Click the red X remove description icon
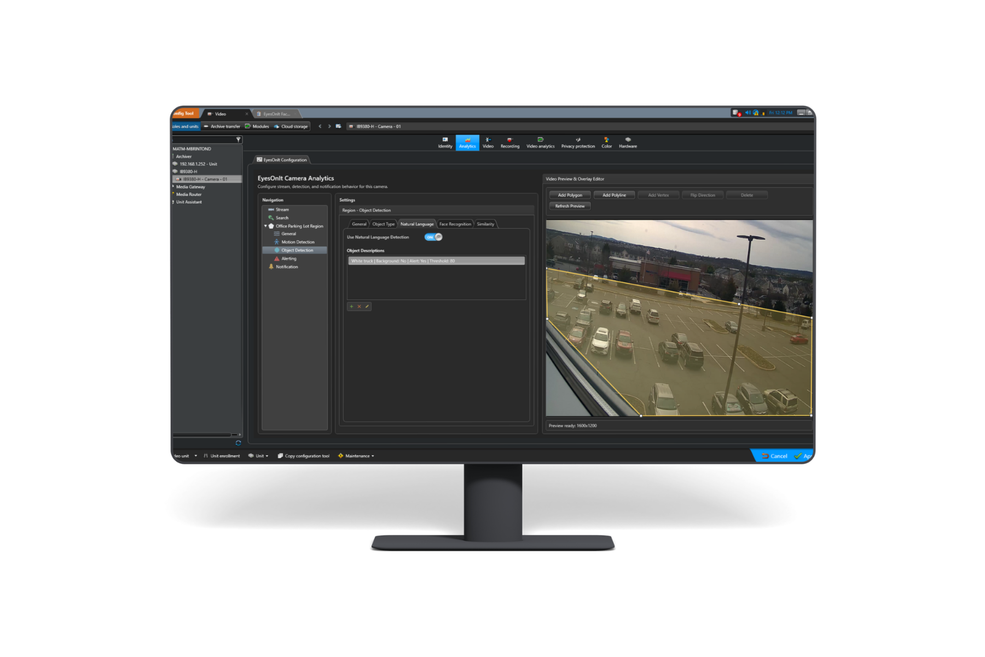Screen dimensions: 985x657 (359, 307)
